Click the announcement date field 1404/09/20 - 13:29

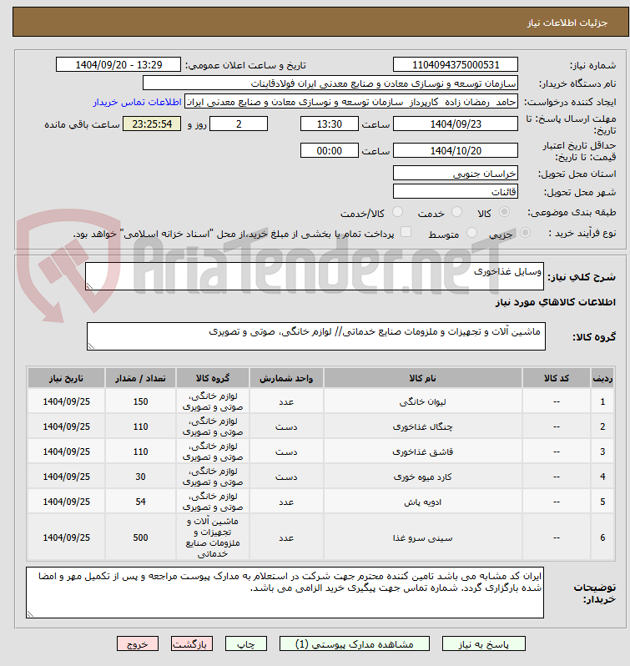point(118,64)
